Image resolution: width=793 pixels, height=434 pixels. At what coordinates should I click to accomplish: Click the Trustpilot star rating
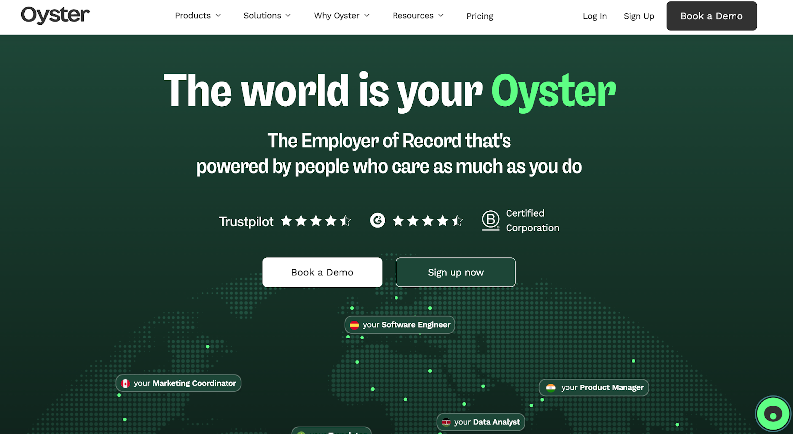[316, 221]
